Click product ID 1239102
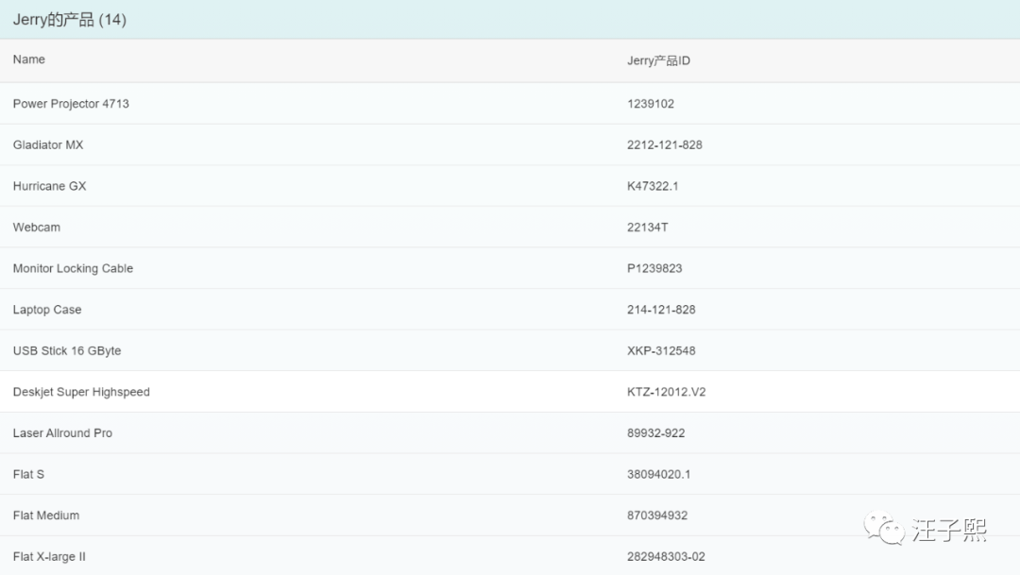The width and height of the screenshot is (1020, 575). coord(651,104)
